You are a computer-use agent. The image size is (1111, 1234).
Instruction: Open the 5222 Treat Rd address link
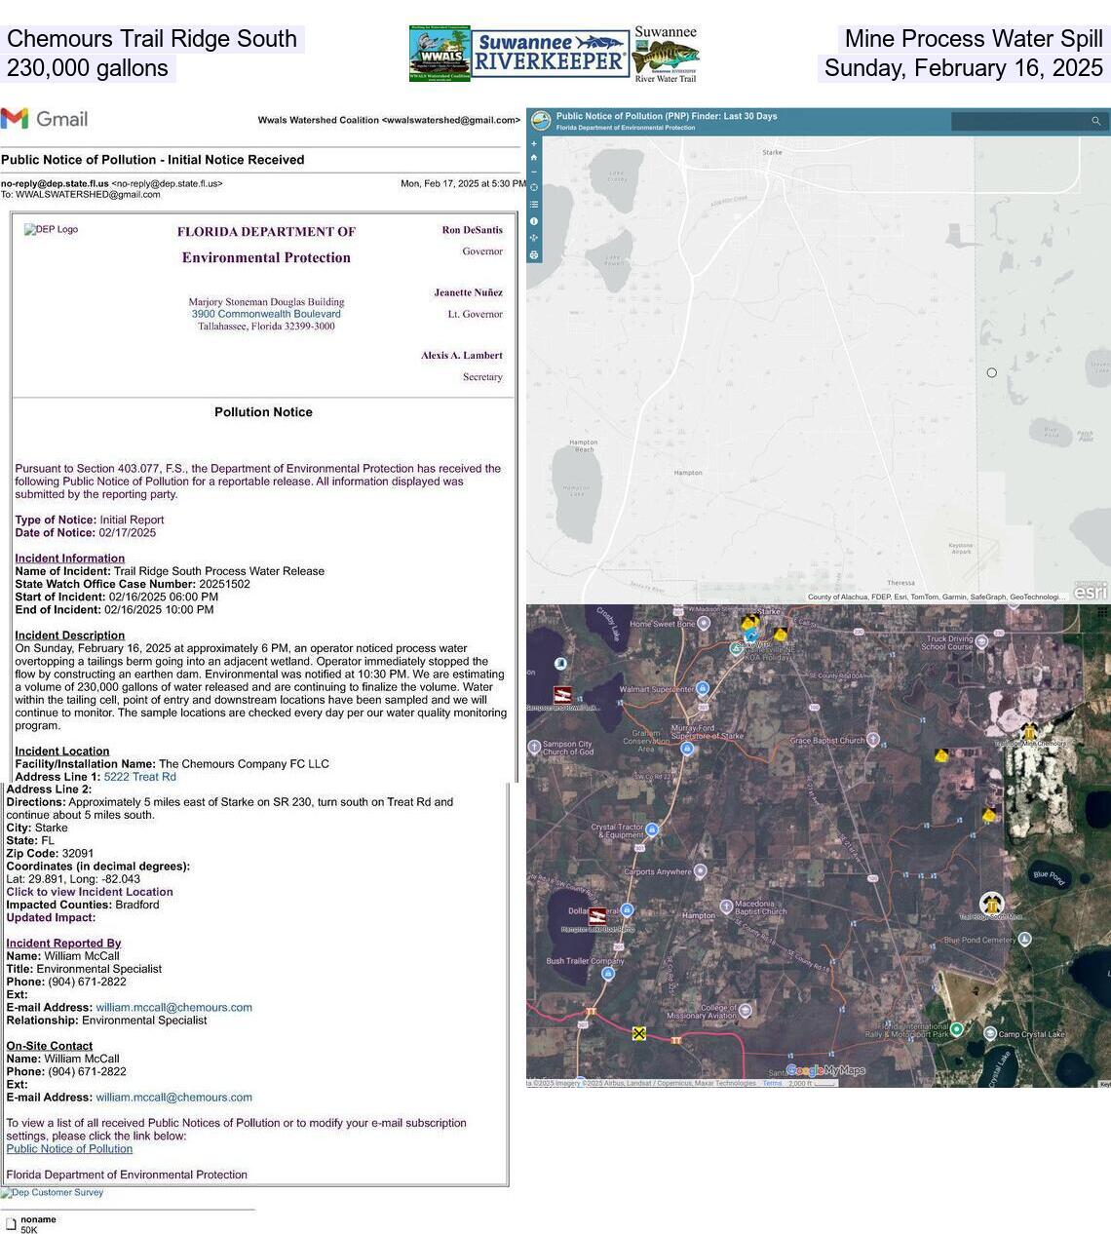140,777
